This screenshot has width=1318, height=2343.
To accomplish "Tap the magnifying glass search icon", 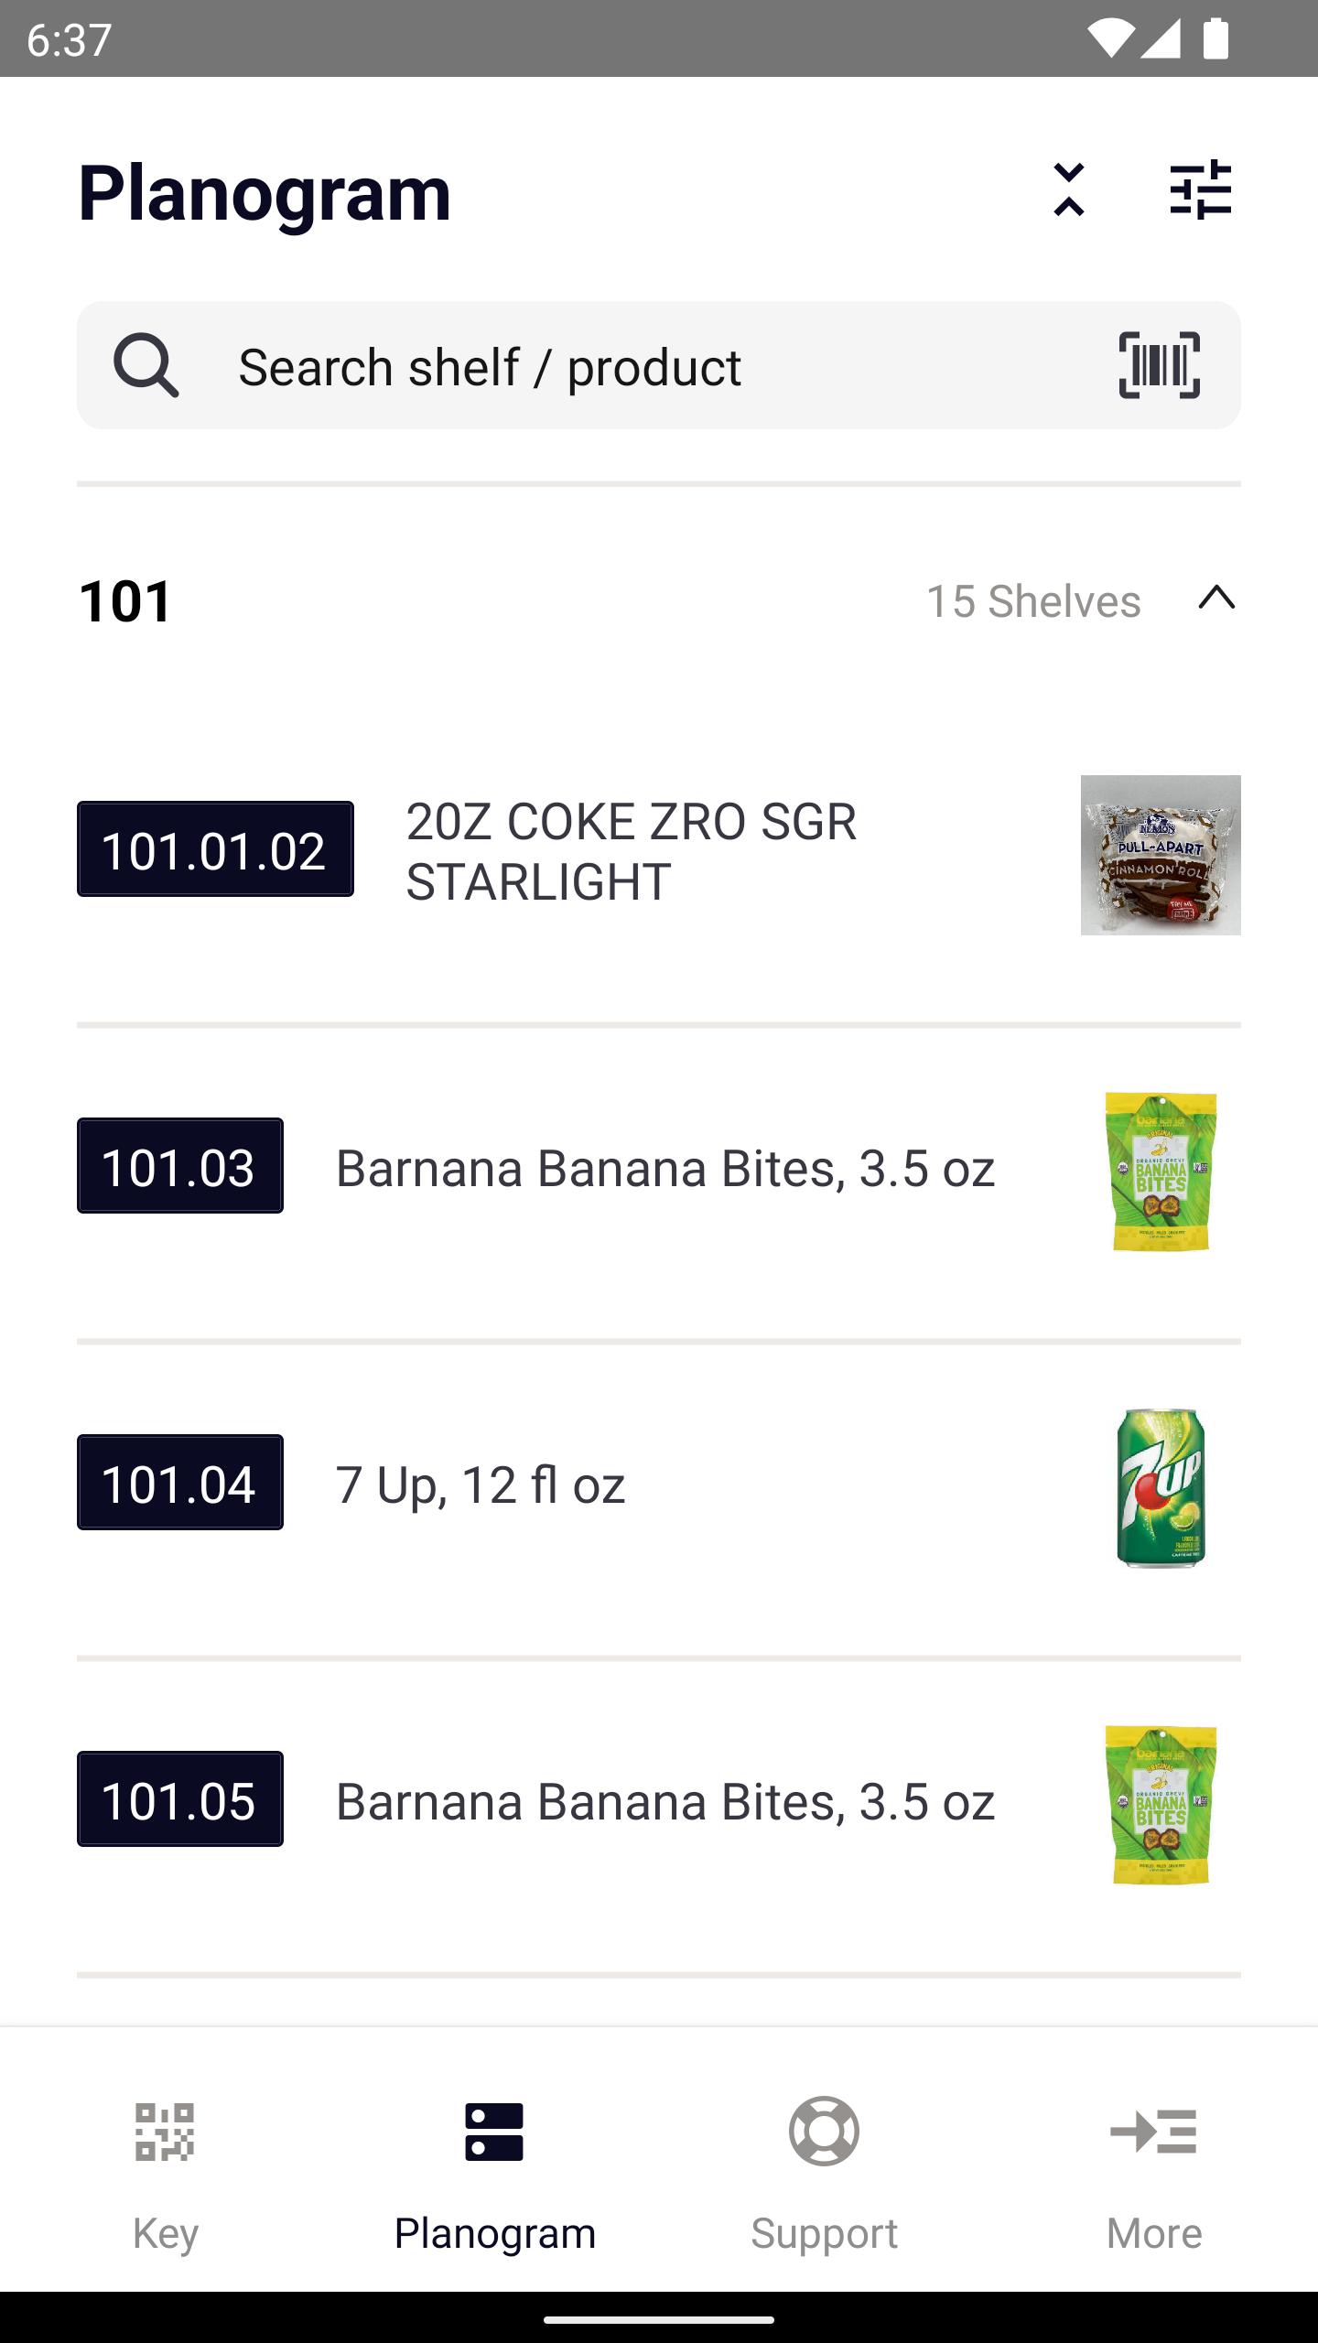I will click(x=146, y=365).
